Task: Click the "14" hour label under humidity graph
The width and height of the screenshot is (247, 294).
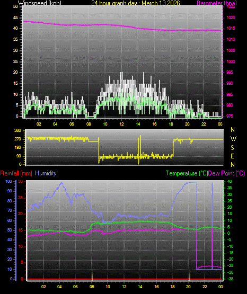Action: (140, 287)
